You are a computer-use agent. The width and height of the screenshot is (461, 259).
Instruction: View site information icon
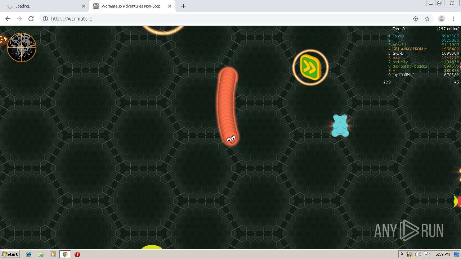[45, 19]
